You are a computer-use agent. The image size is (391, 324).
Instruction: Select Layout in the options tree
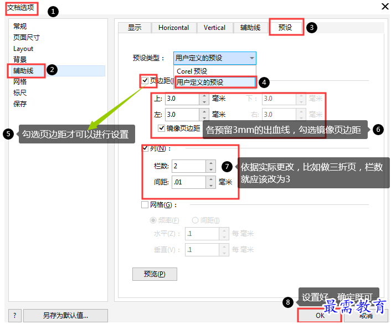pos(23,49)
